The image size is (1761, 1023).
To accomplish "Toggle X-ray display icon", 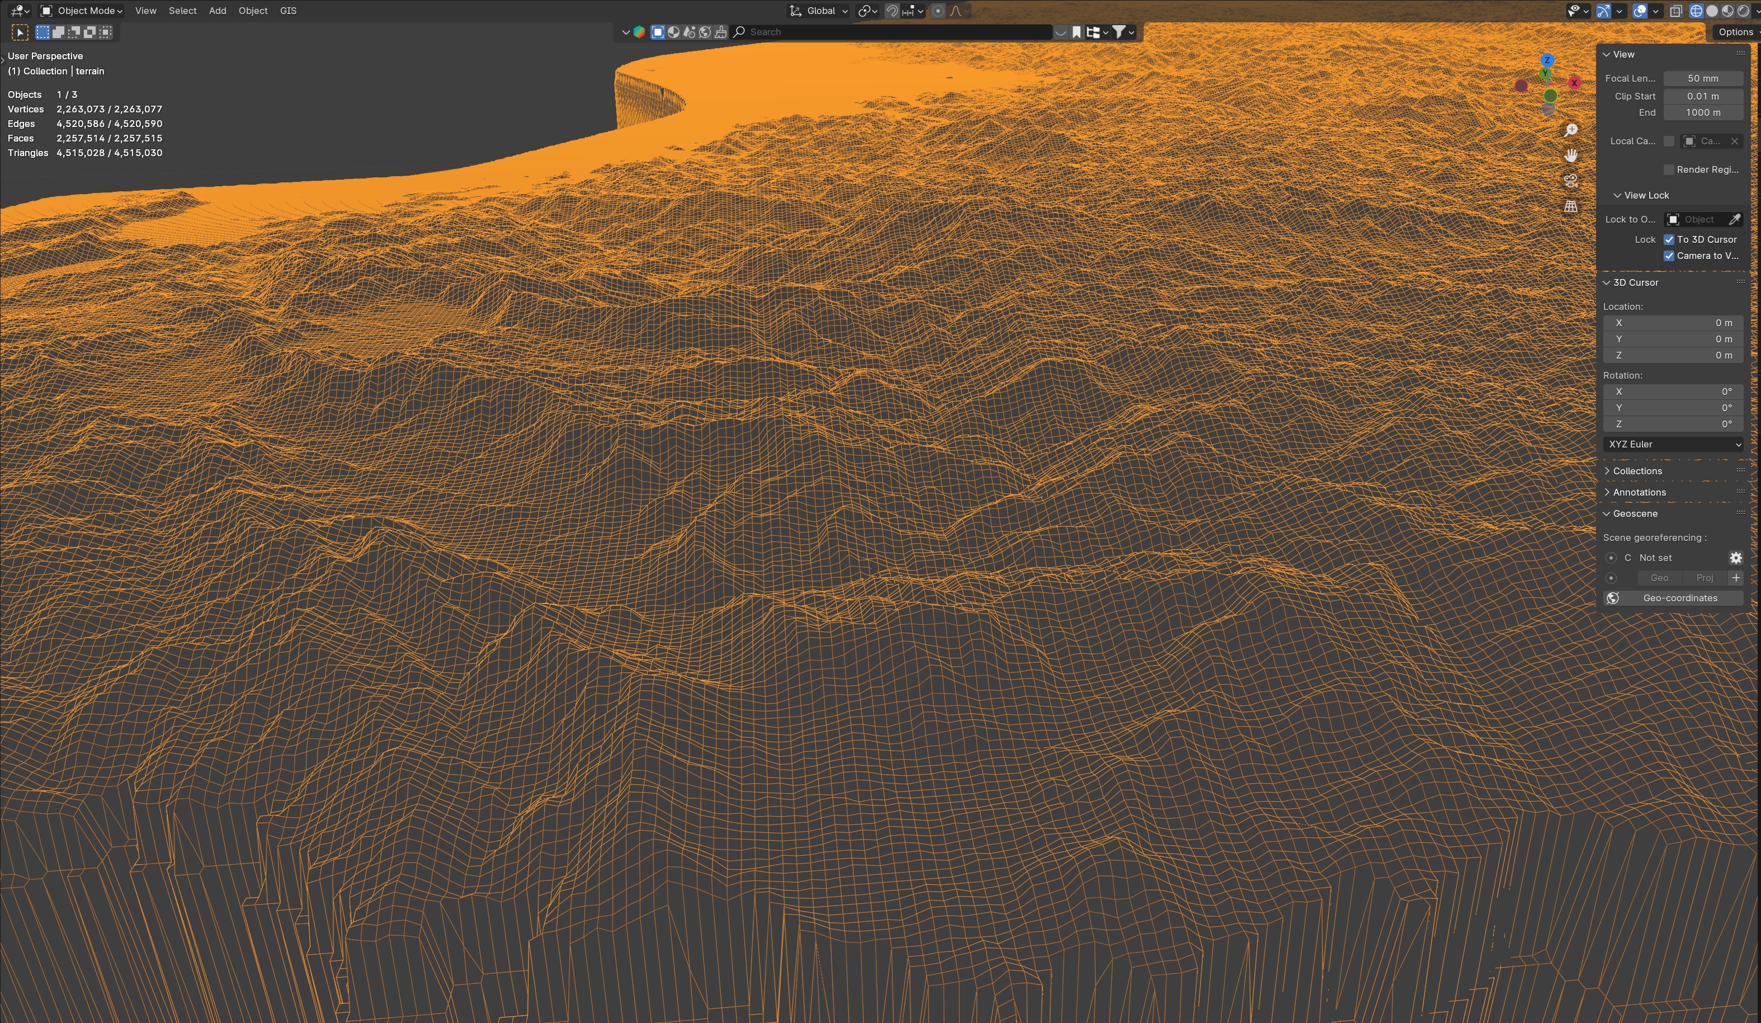I will point(1676,11).
